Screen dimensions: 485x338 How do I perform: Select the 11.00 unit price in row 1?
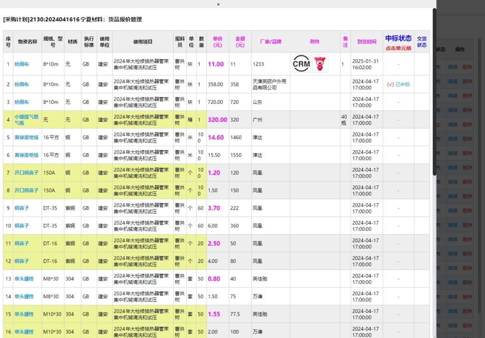click(x=216, y=64)
